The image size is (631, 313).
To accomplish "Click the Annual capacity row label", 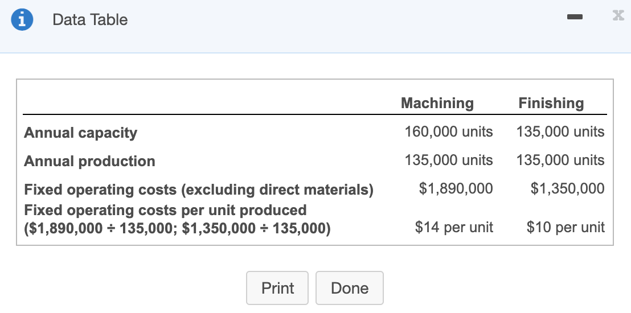I will click(x=80, y=133).
